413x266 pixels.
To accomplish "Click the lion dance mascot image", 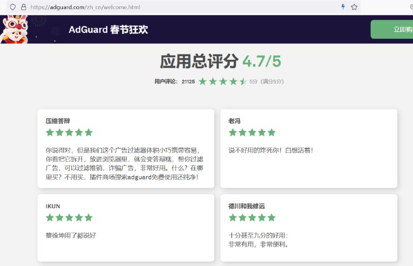I will 14,29.
